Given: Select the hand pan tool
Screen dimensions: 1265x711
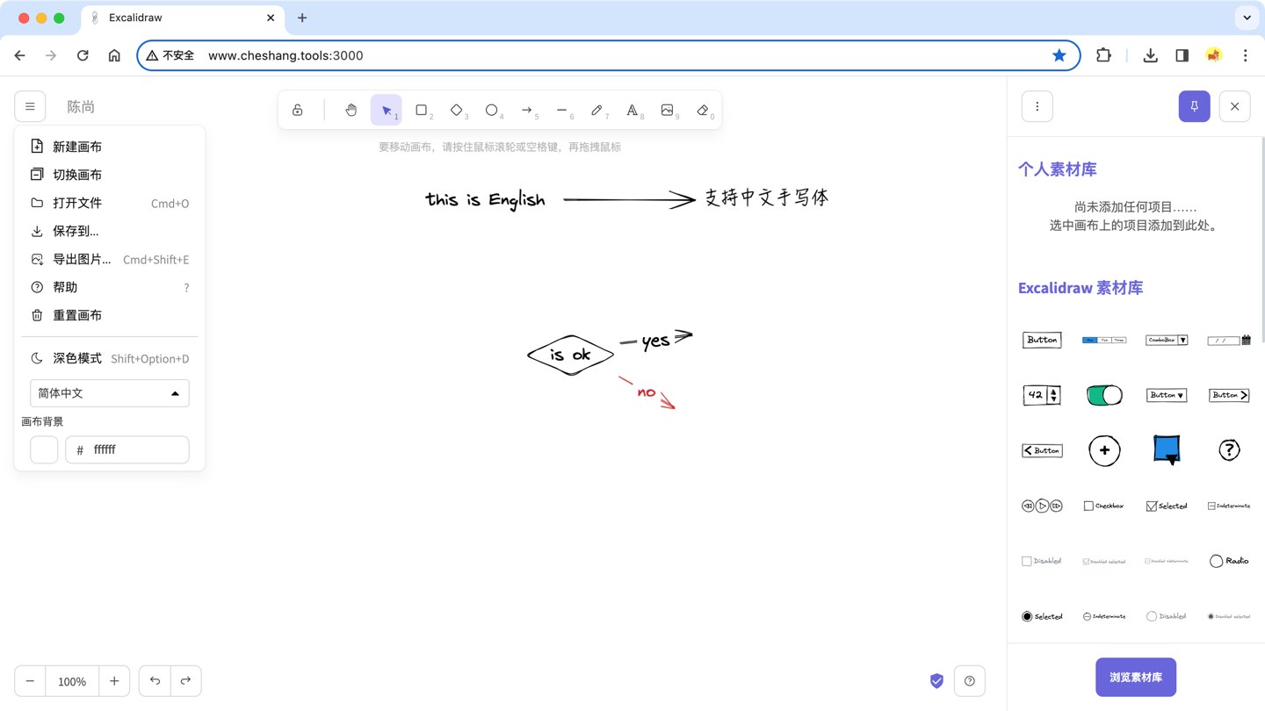Looking at the screenshot, I should (351, 110).
